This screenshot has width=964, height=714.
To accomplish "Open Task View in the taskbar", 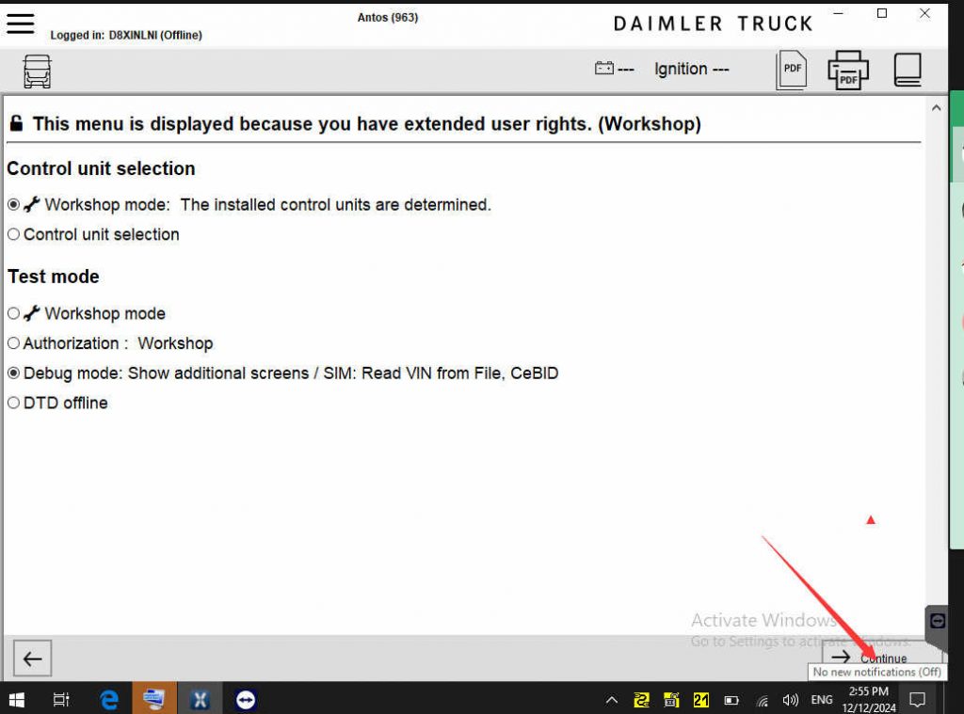I will 61,699.
